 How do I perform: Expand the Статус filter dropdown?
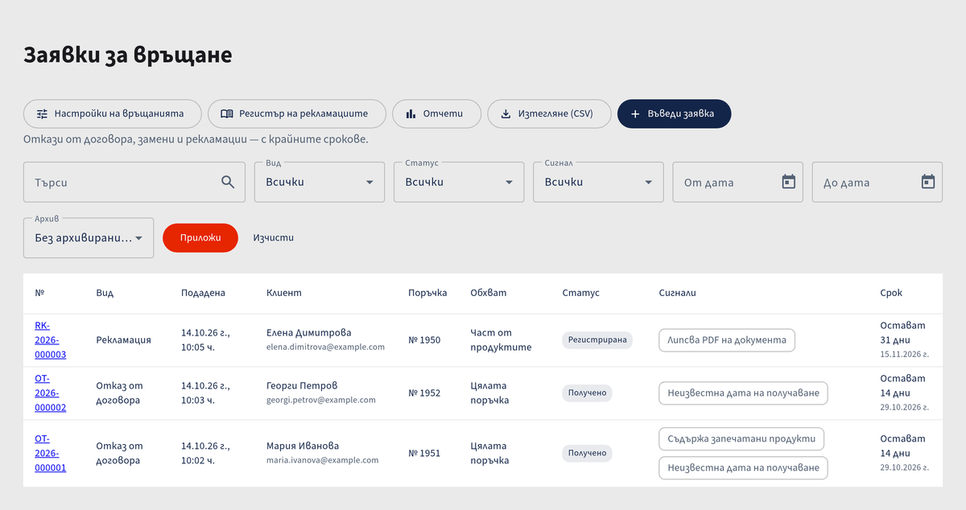tap(459, 182)
